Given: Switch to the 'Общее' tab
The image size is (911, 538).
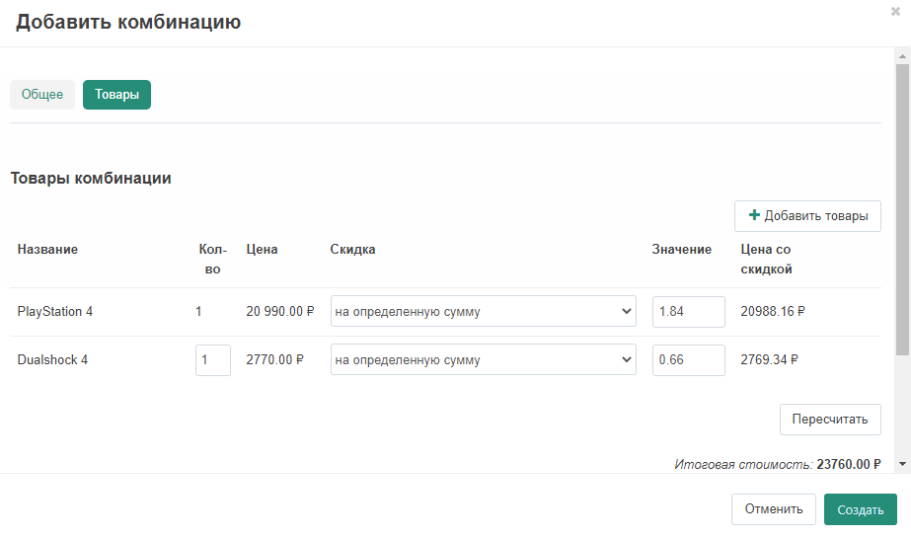Looking at the screenshot, I should tap(42, 95).
